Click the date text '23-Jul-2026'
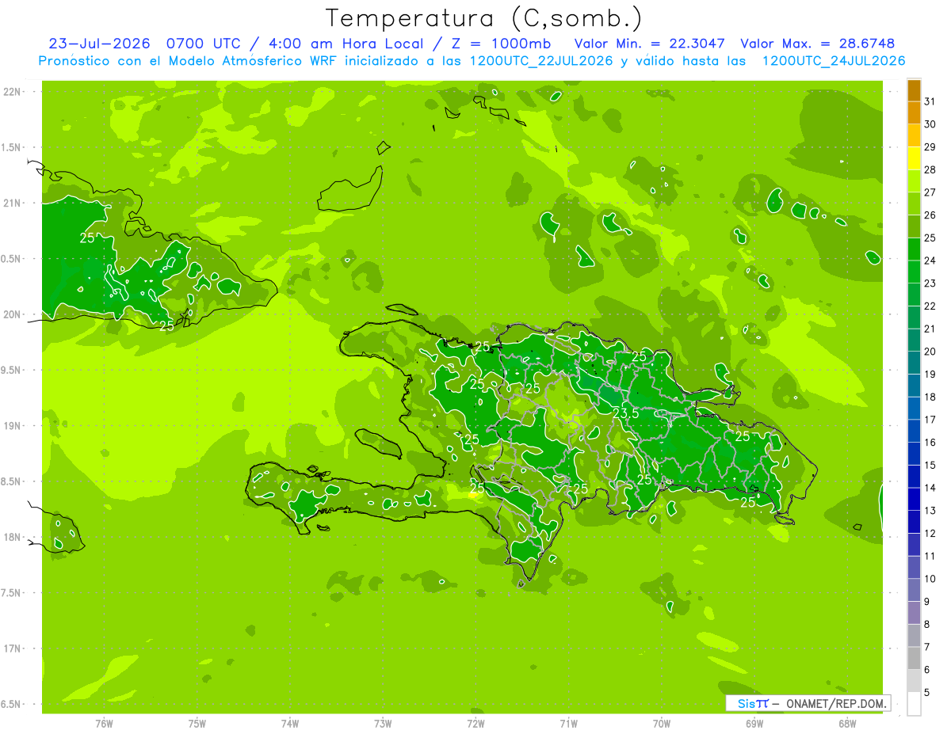This screenshot has width=951, height=734. pyautogui.click(x=99, y=44)
